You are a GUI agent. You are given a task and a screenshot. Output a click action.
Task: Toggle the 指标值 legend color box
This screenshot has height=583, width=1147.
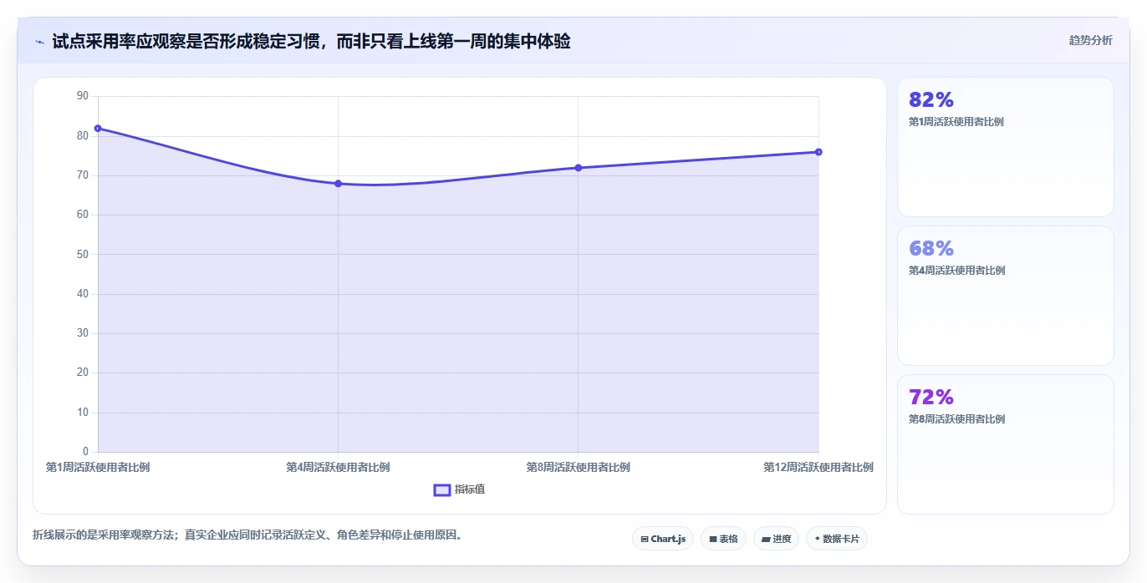pos(442,489)
